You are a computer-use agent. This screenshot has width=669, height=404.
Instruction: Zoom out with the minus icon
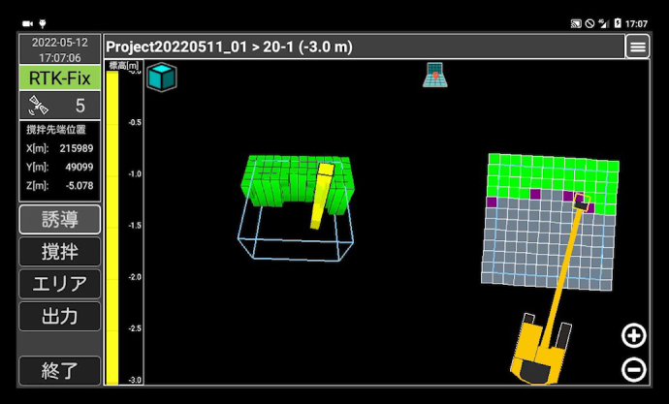[x=633, y=369]
